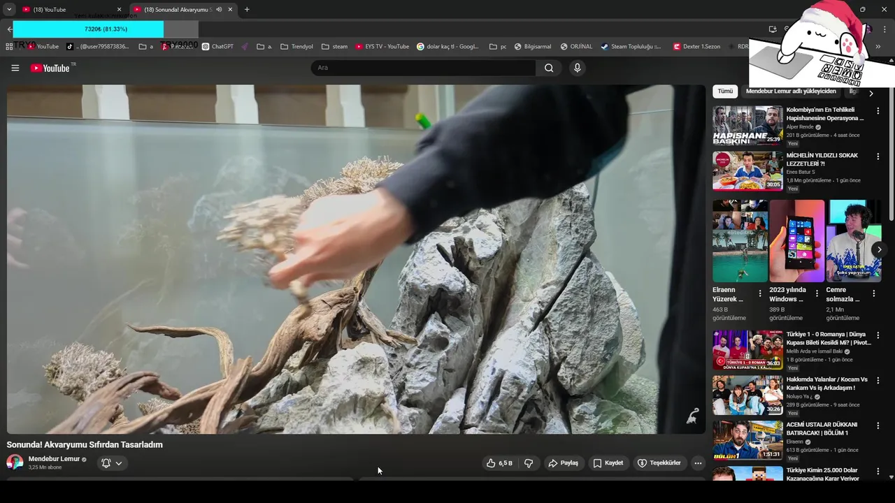The image size is (895, 503).
Task: Open the YouTube hamburger guide menu
Action: pos(15,68)
